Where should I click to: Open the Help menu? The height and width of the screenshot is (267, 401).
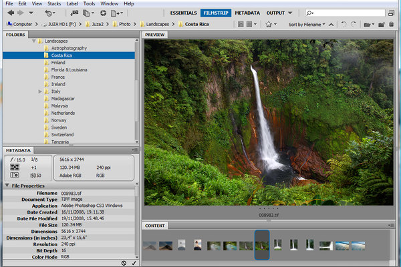coord(128,3)
